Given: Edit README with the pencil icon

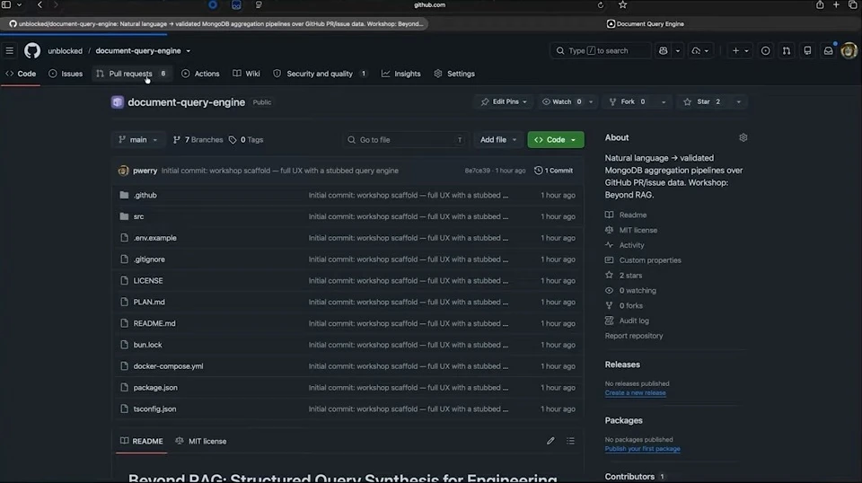Looking at the screenshot, I should point(550,441).
